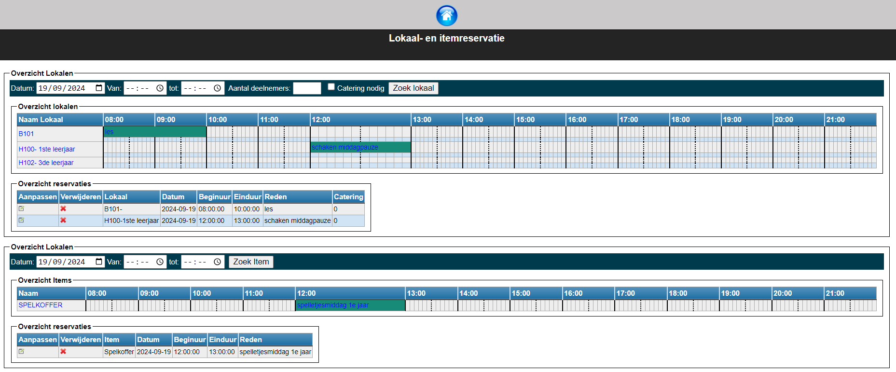
Task: Edit the Spelkoffer reservation
Action: click(21, 352)
